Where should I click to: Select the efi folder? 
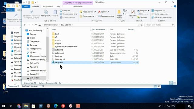(56, 37)
